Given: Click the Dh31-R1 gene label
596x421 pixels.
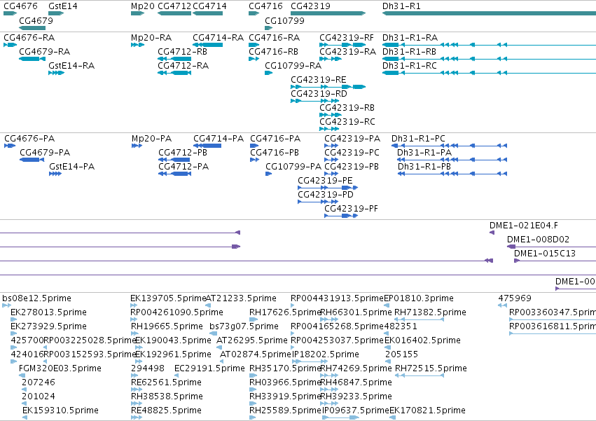Looking at the screenshot, I should click(401, 6).
